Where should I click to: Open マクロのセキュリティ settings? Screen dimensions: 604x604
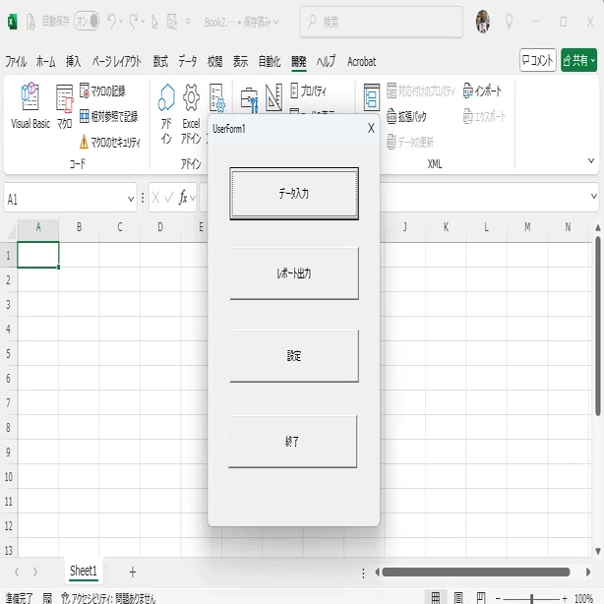tap(110, 142)
